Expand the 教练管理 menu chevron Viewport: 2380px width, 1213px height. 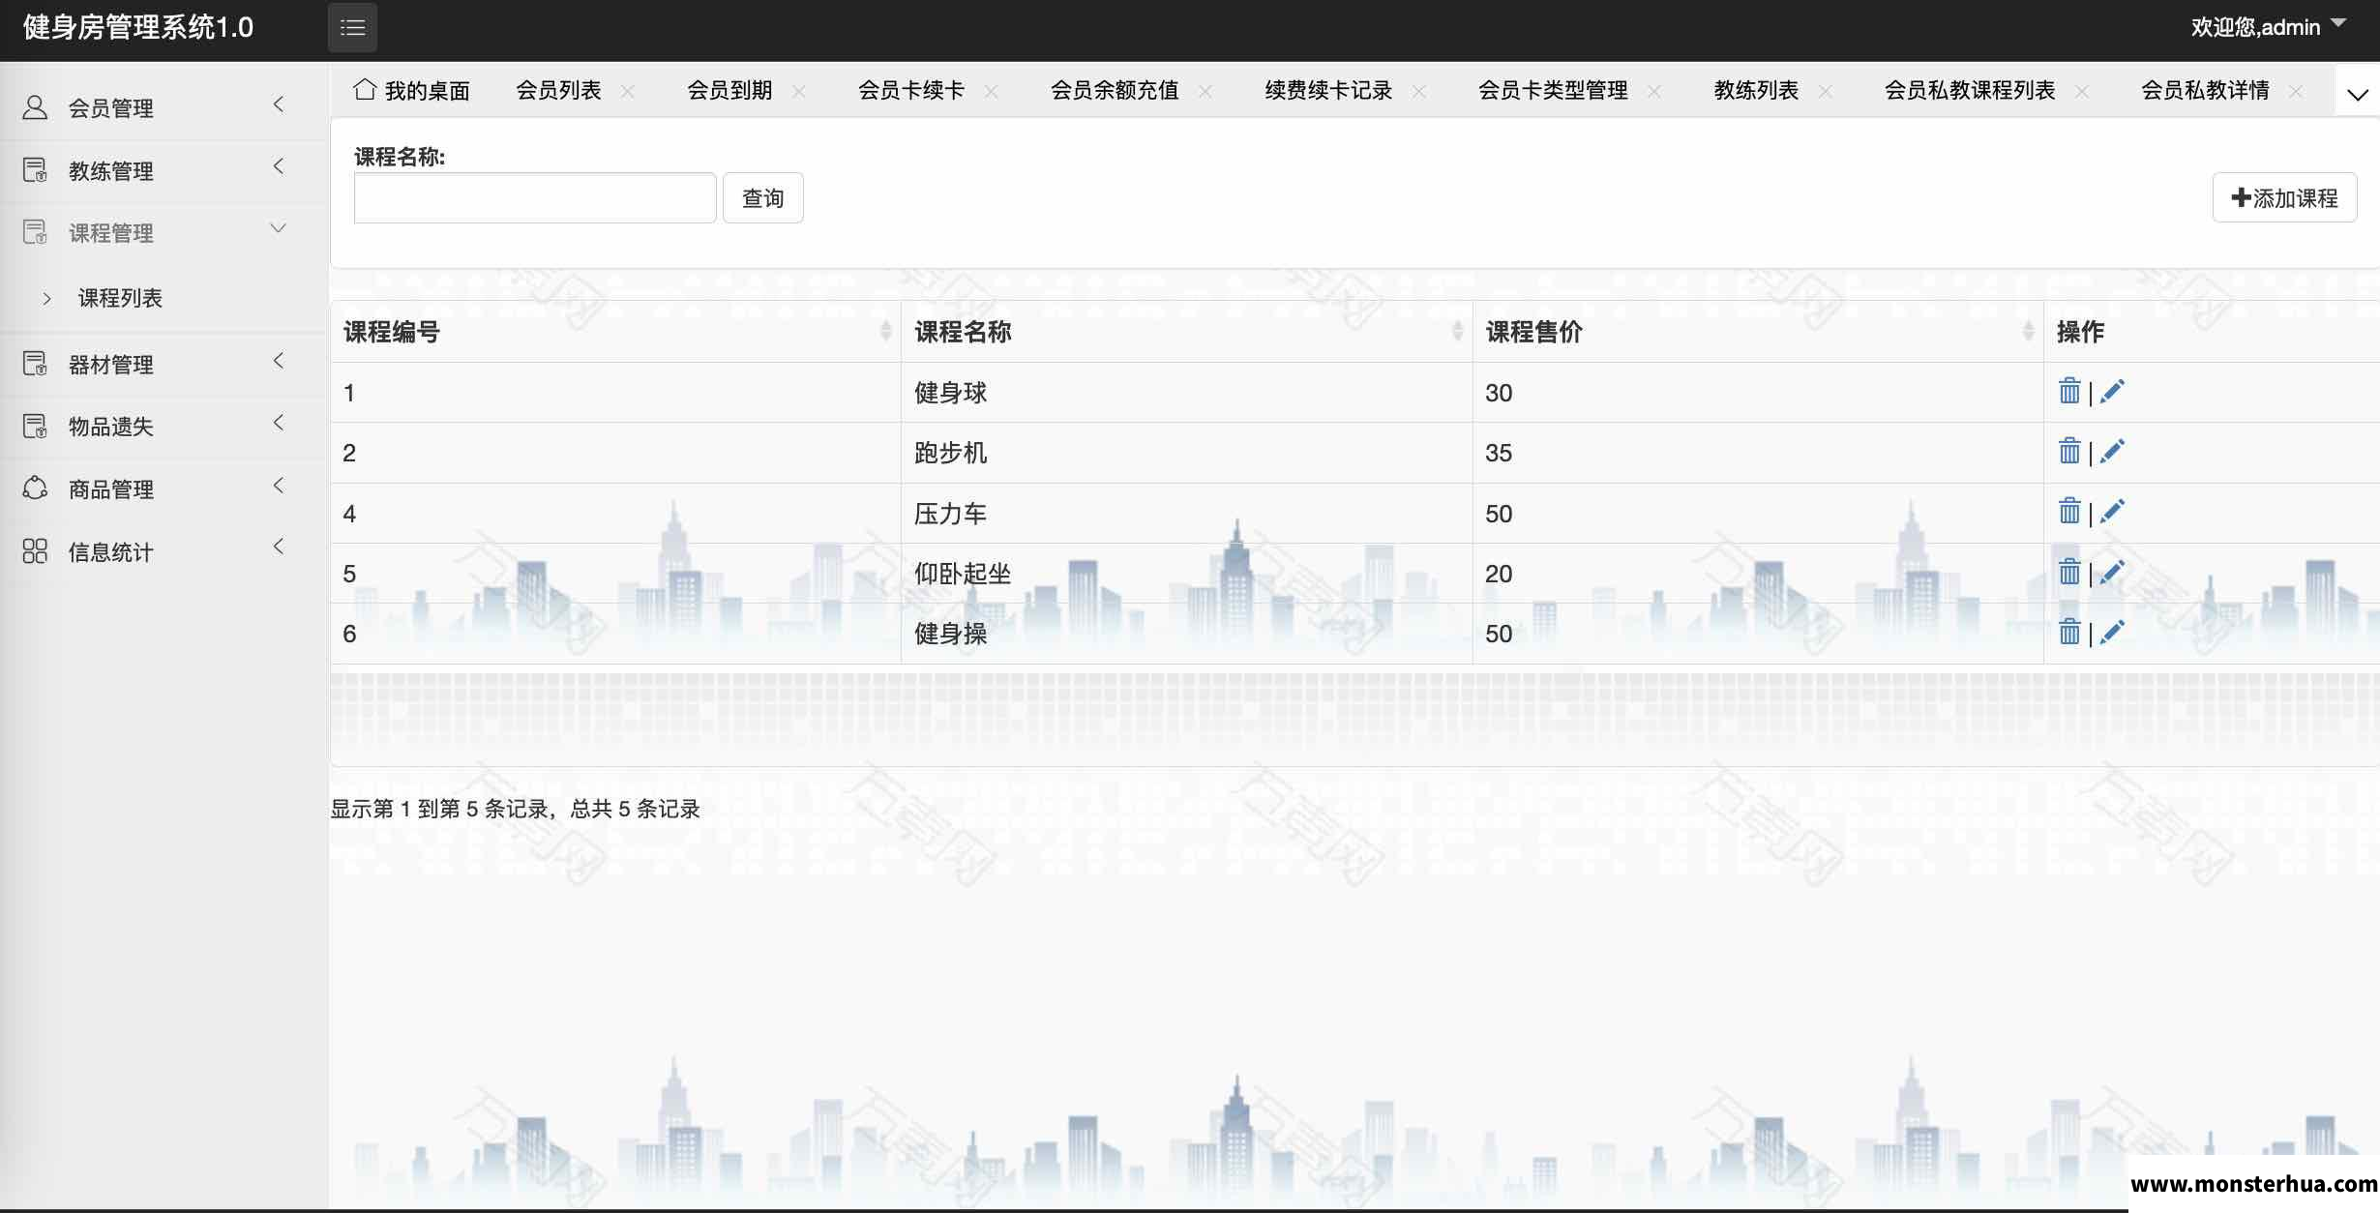click(x=279, y=166)
